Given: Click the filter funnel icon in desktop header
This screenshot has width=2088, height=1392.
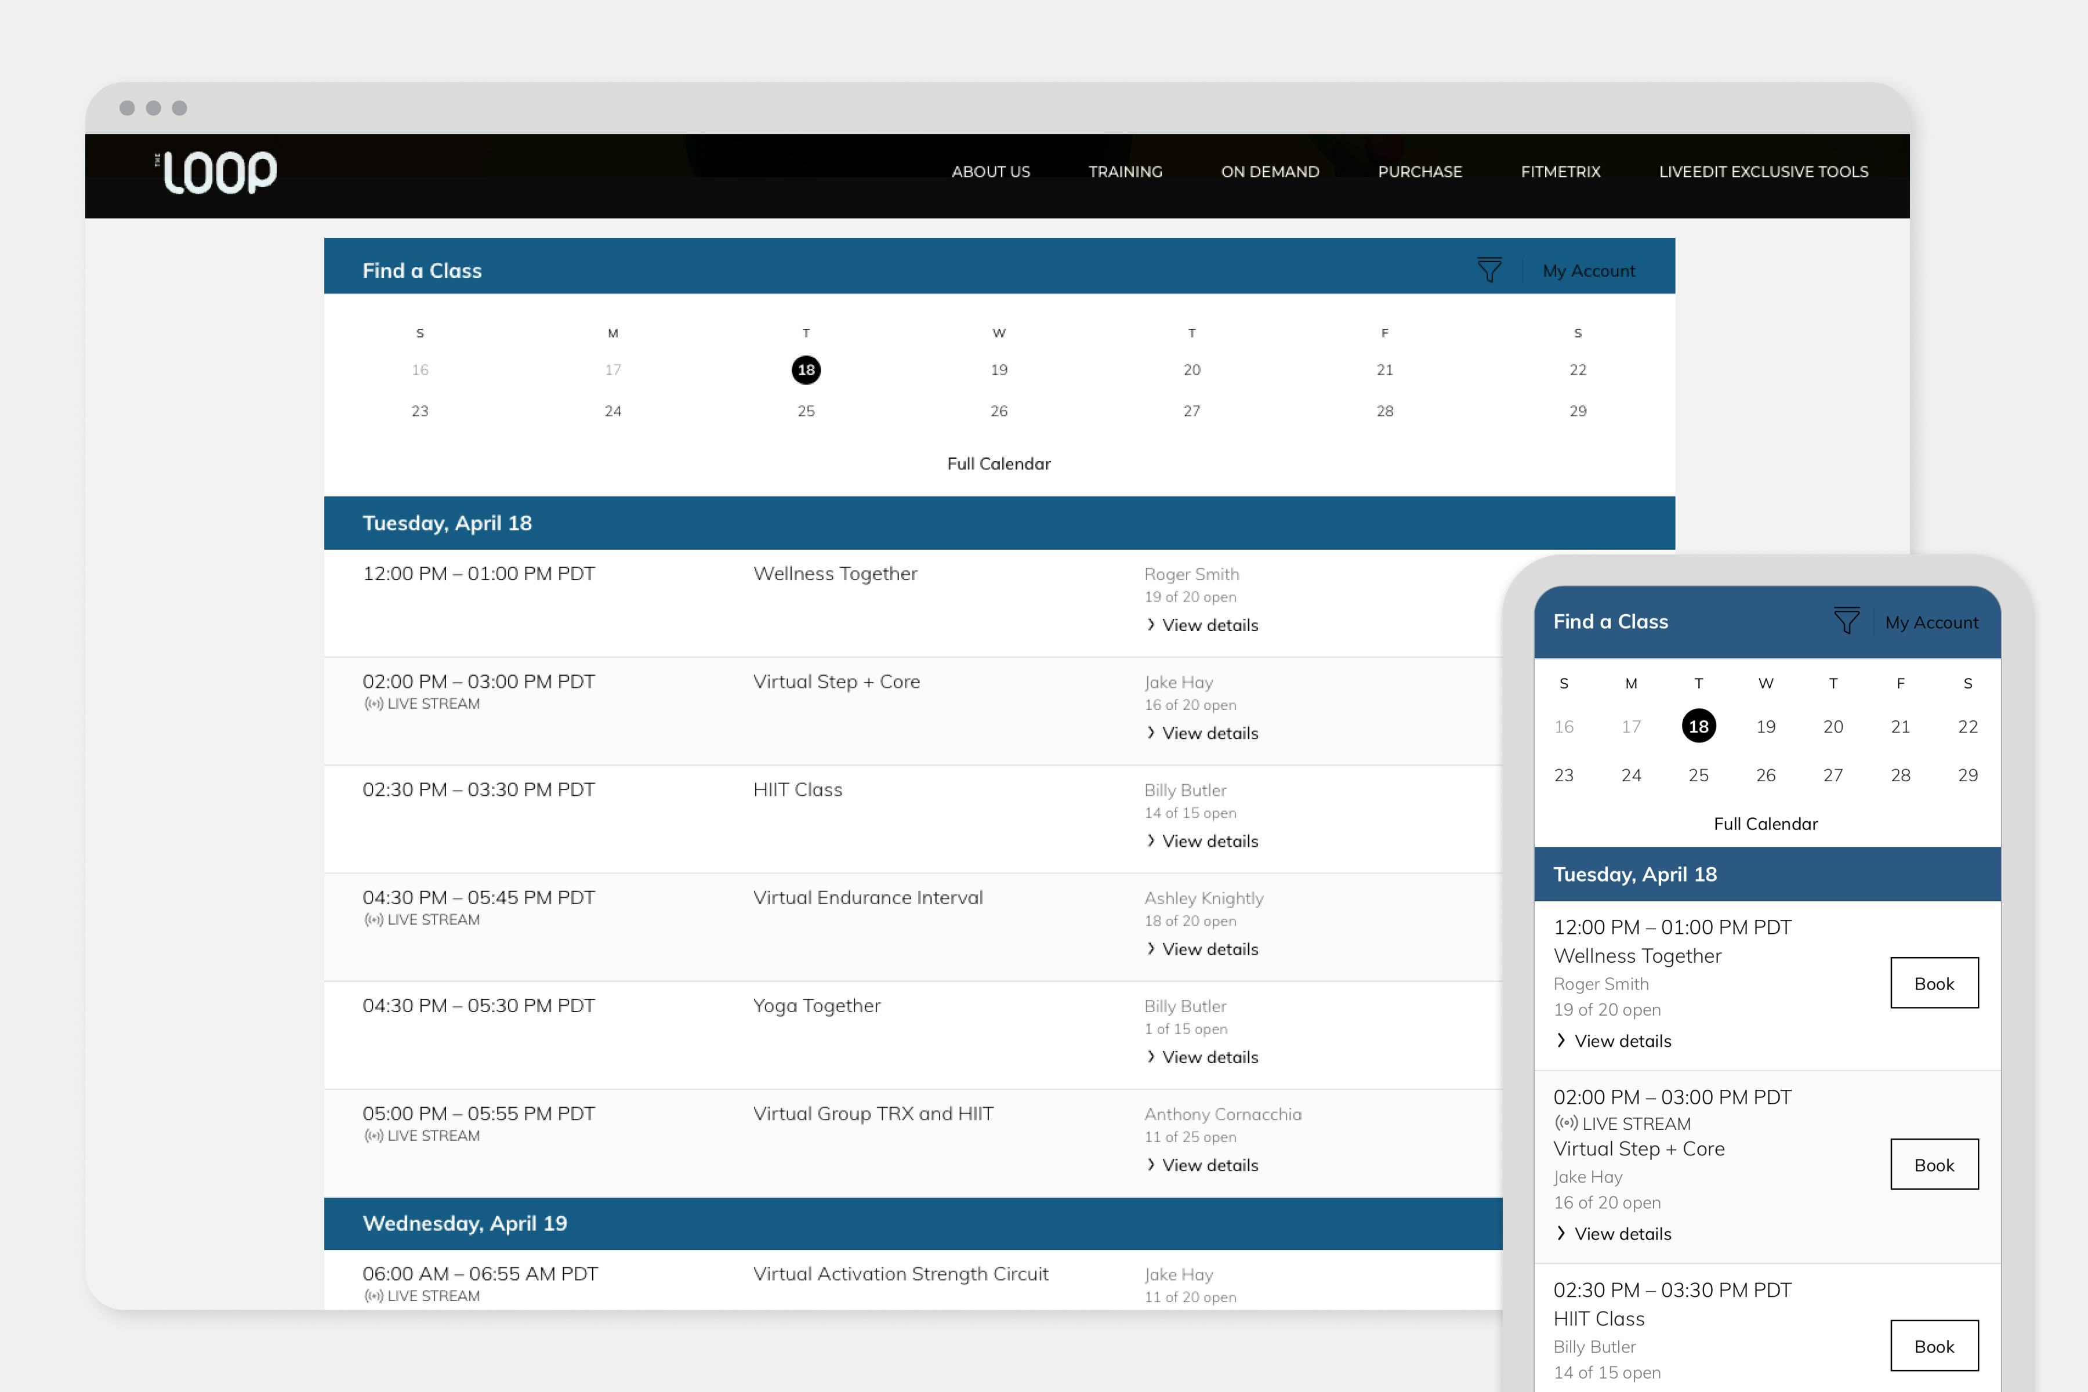Looking at the screenshot, I should coord(1489,270).
